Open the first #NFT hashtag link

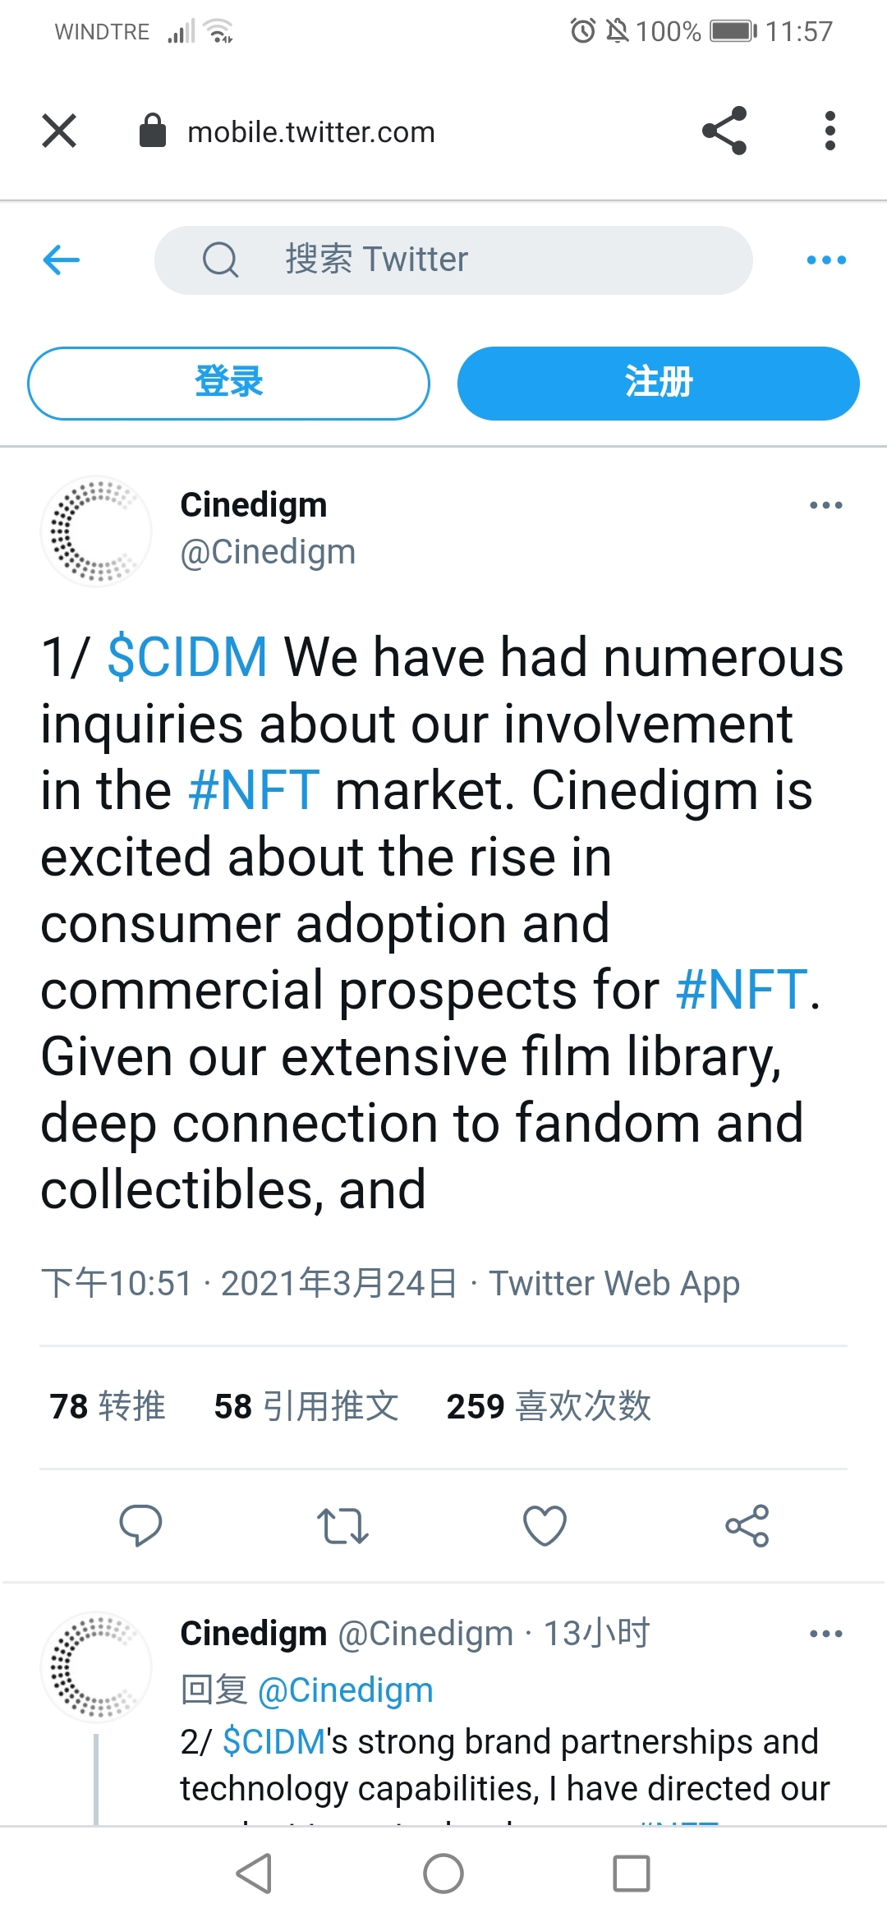click(254, 790)
